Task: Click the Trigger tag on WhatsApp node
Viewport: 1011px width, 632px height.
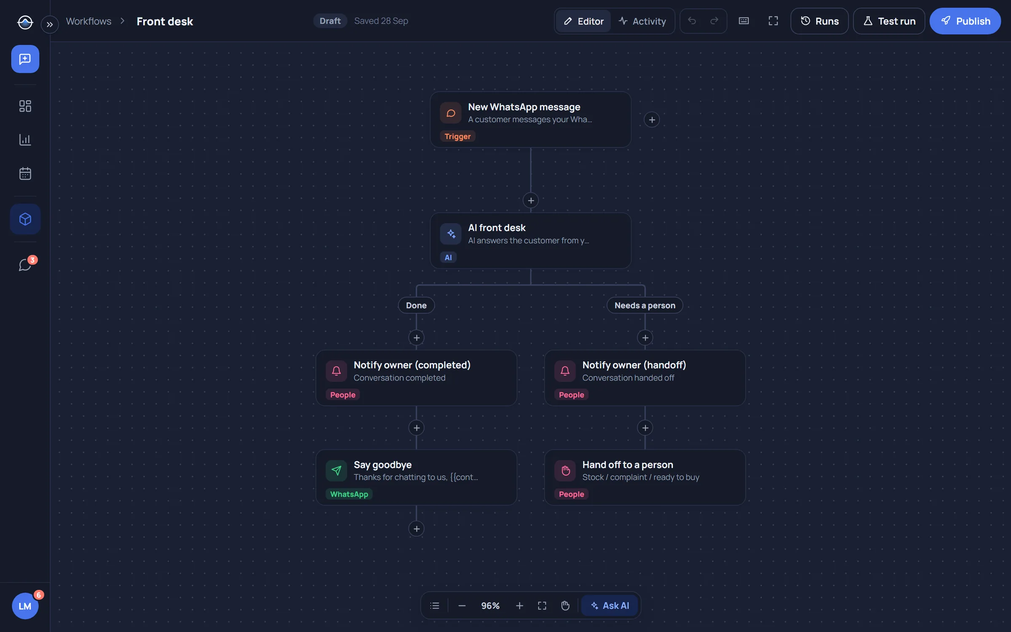Action: (x=457, y=137)
